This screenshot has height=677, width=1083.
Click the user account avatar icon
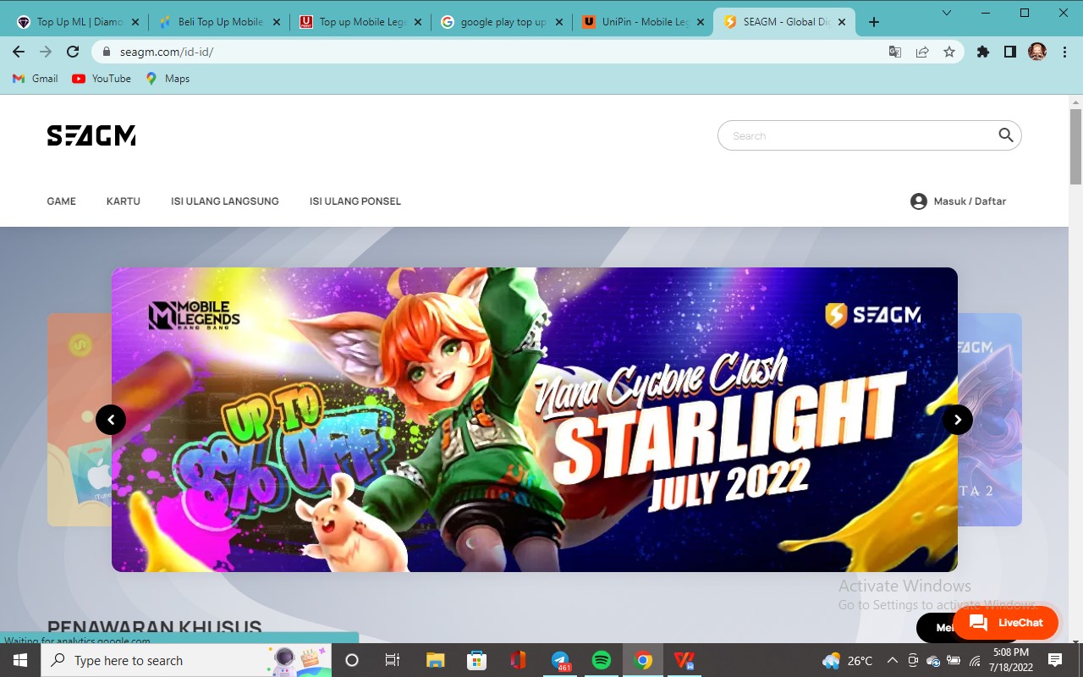coord(919,201)
